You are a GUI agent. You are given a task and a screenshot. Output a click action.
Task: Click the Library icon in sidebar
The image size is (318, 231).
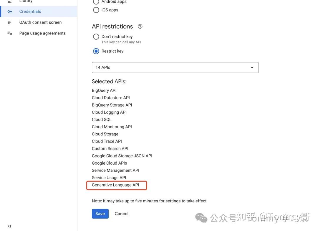(x=10, y=1)
